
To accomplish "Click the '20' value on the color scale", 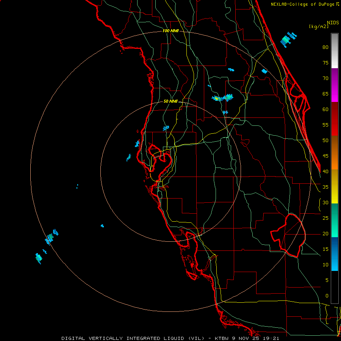I will [x=325, y=233].
